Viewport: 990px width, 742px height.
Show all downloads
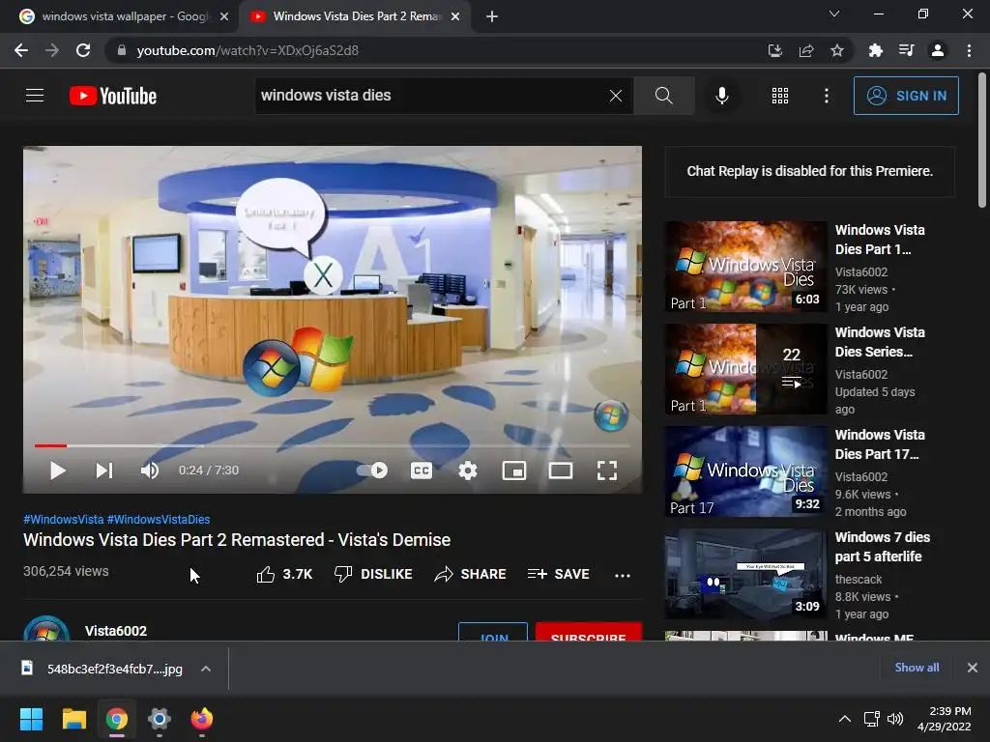coord(917,667)
